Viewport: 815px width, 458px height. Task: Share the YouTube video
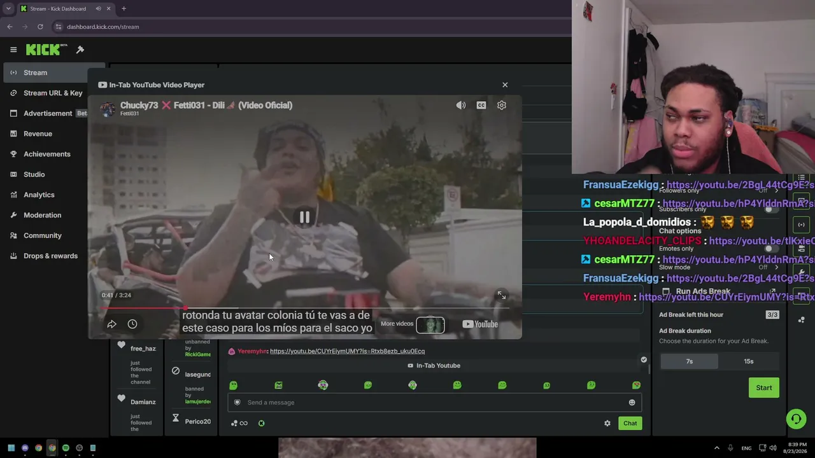(x=111, y=324)
